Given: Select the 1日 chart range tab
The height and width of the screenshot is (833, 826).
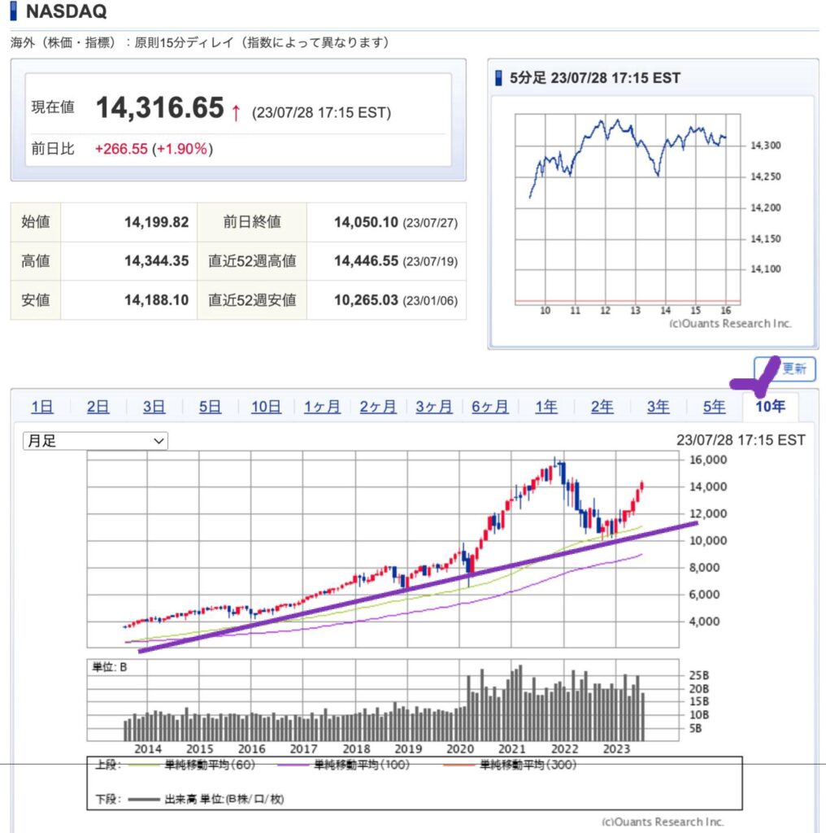Looking at the screenshot, I should click(x=42, y=407).
